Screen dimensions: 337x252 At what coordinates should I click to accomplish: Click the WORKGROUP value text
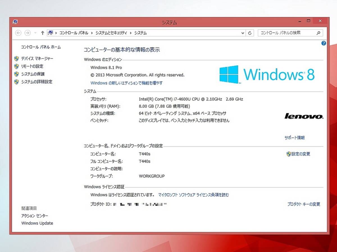tap(152, 176)
